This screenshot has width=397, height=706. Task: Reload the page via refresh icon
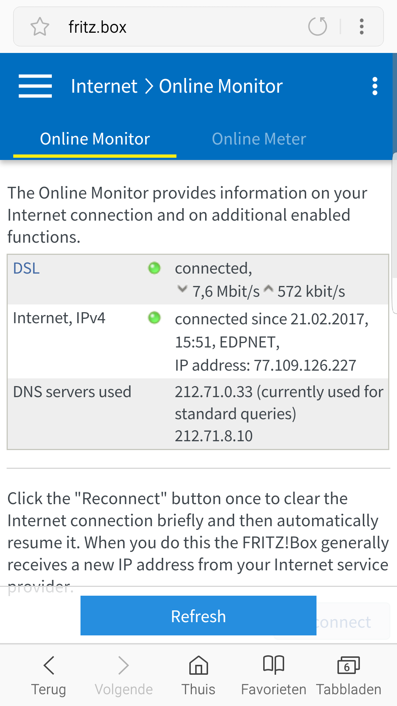pyautogui.click(x=318, y=26)
